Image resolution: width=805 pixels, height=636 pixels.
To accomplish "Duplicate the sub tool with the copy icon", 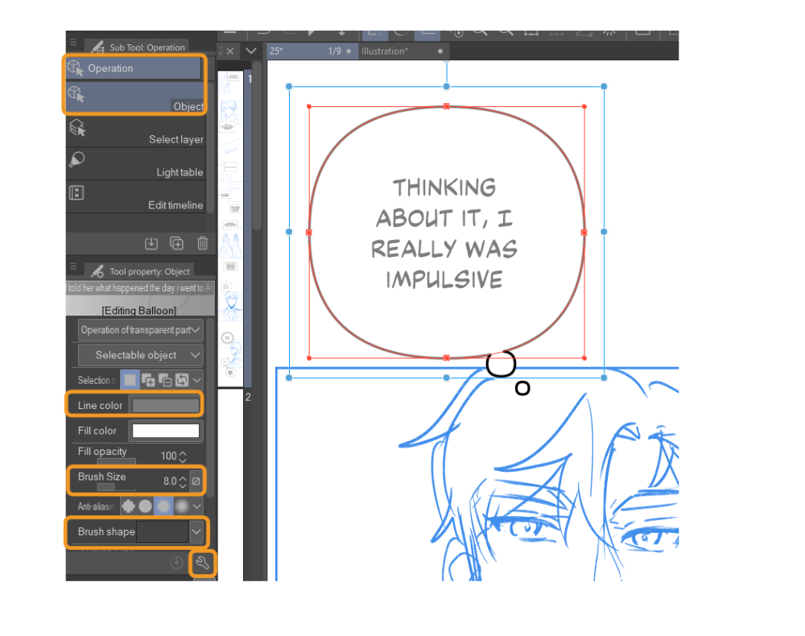I will coord(177,243).
